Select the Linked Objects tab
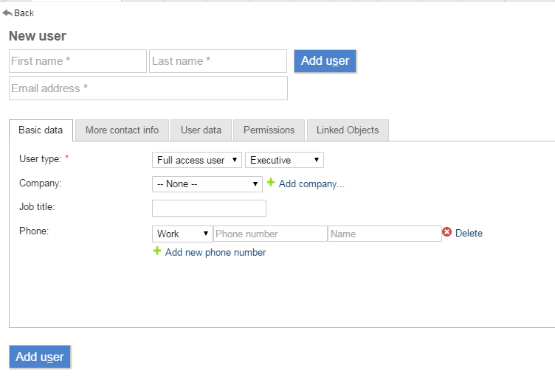The image size is (555, 381). tap(348, 130)
